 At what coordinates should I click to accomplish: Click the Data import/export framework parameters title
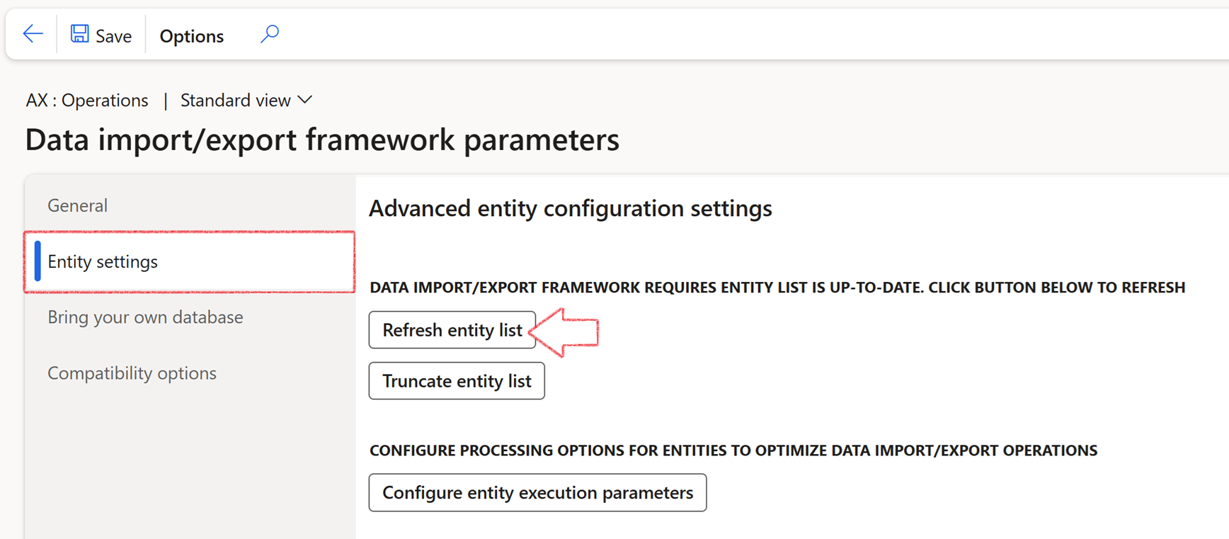[322, 140]
